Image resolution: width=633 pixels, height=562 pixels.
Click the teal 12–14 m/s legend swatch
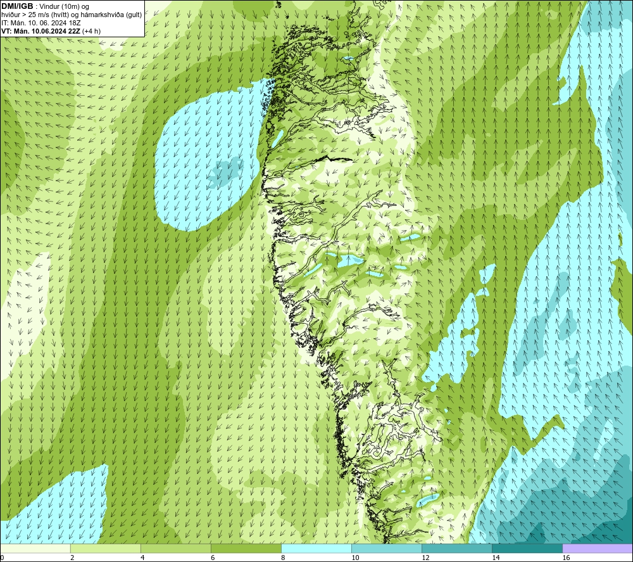pos(457,548)
